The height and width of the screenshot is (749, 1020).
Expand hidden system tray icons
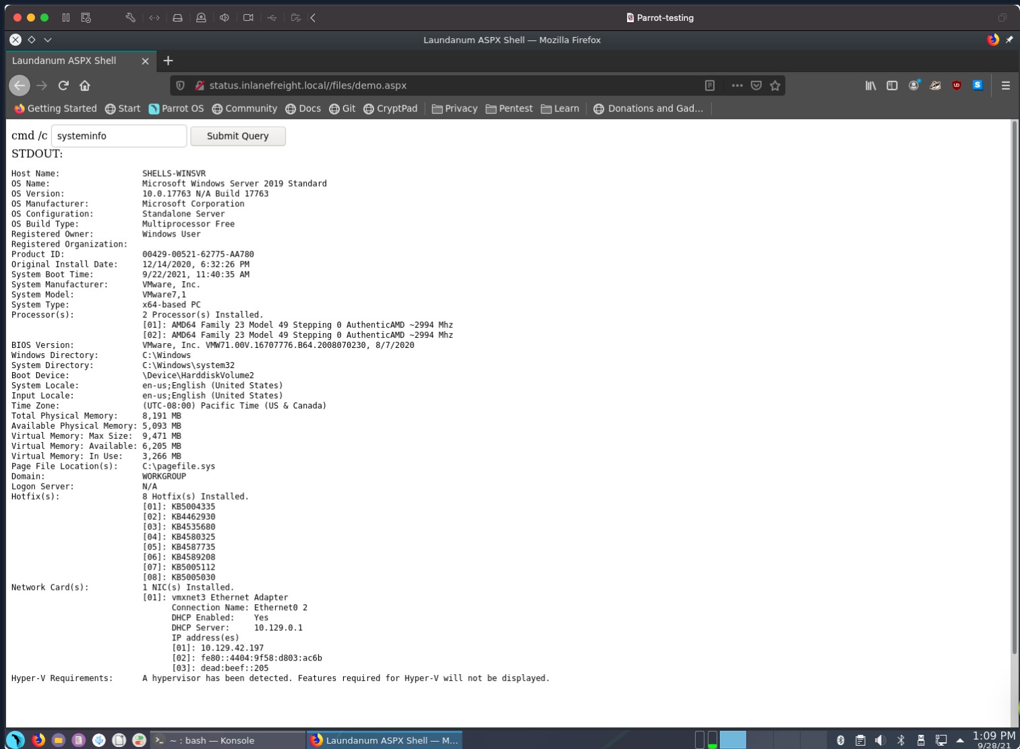[x=960, y=740]
